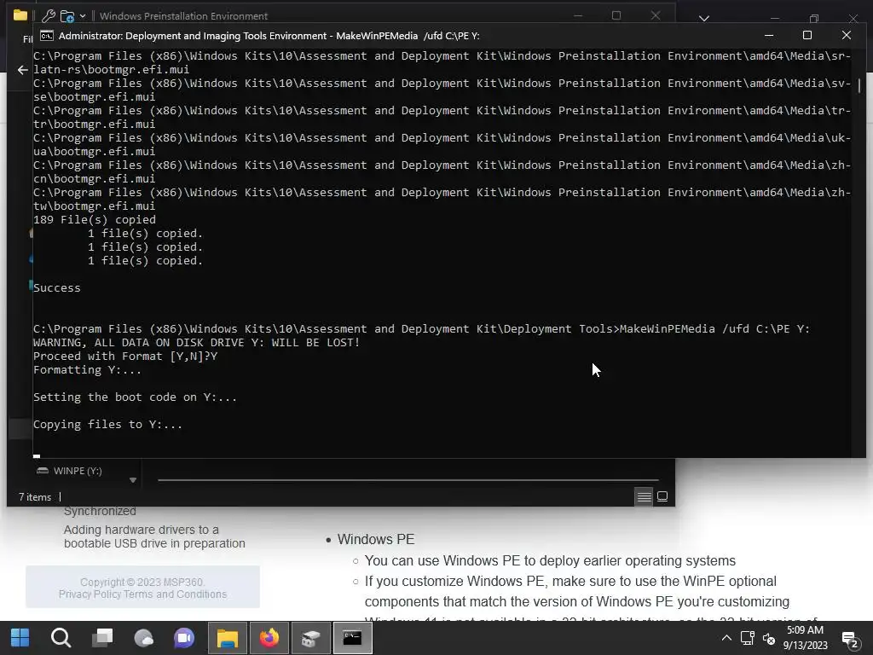Switch Explorer to Details view
This screenshot has width=873, height=655.
[x=645, y=496]
